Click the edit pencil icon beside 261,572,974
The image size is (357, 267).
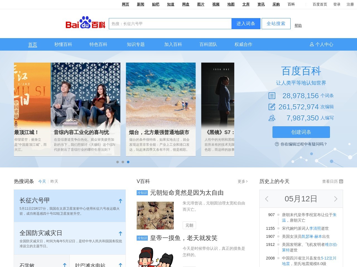point(272,107)
